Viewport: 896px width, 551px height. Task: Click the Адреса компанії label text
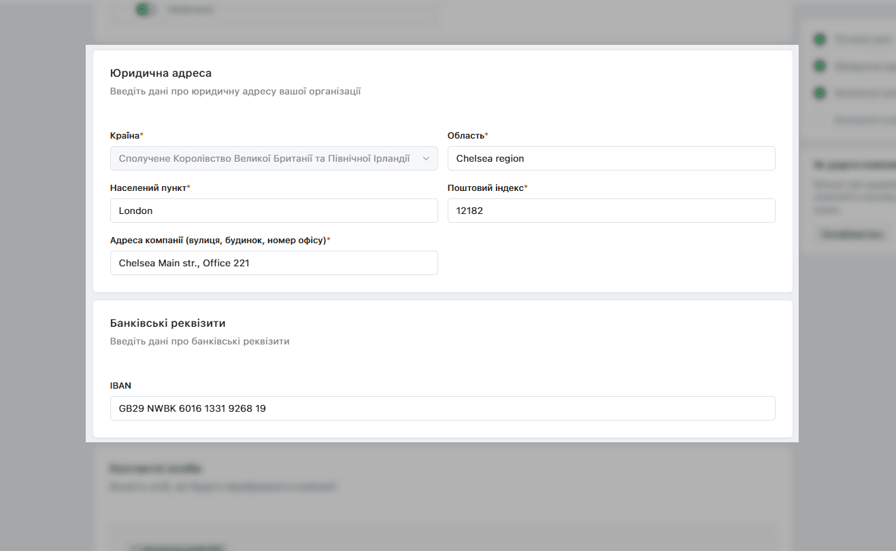pyautogui.click(x=225, y=241)
